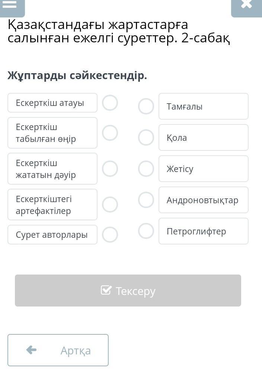This screenshot has height=373, width=262.
Task: Select radio circle next to Жетісу
Action: pyautogui.click(x=146, y=169)
